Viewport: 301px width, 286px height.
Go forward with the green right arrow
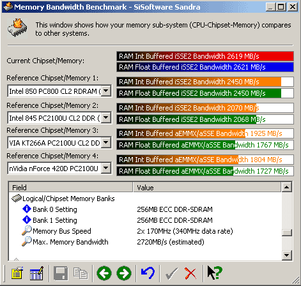coord(124,273)
